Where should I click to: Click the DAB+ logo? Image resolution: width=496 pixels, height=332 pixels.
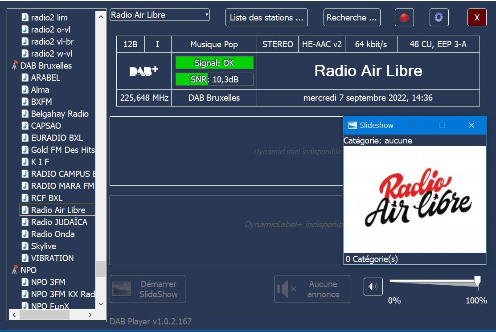pyautogui.click(x=143, y=71)
